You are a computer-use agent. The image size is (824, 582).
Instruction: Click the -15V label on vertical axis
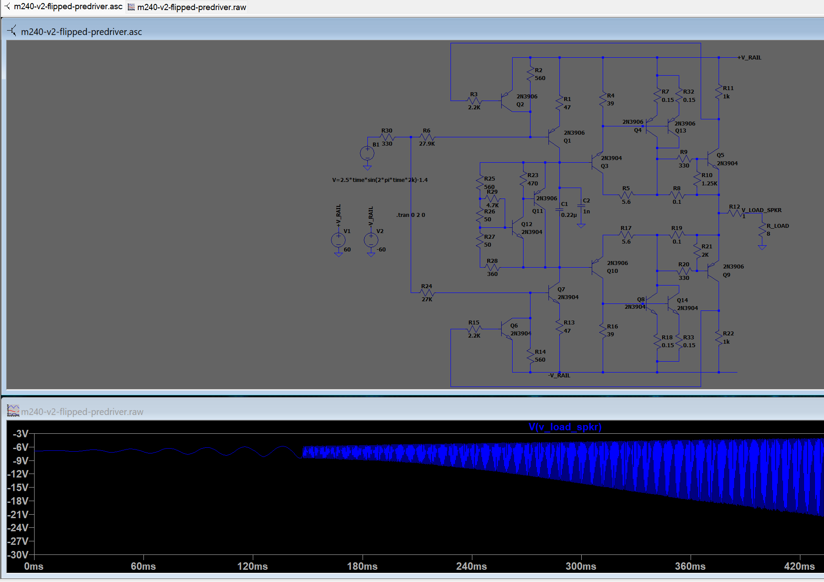pos(18,487)
